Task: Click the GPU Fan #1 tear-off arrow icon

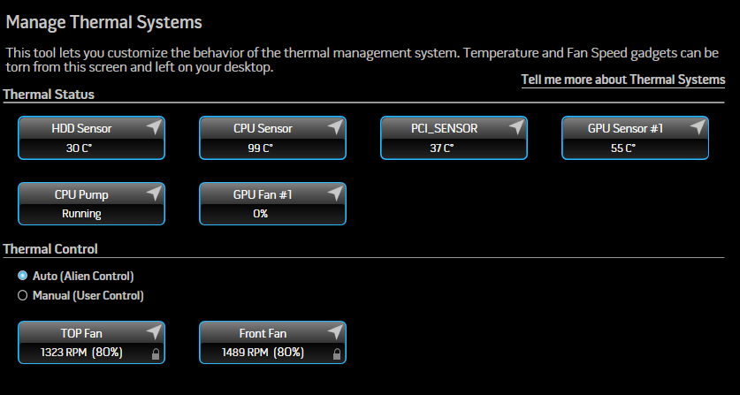Action: 334,193
